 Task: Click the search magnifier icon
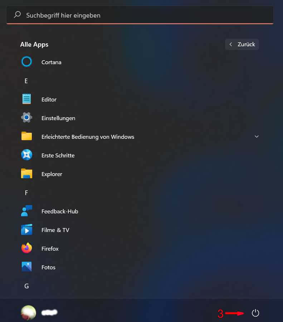(x=18, y=15)
